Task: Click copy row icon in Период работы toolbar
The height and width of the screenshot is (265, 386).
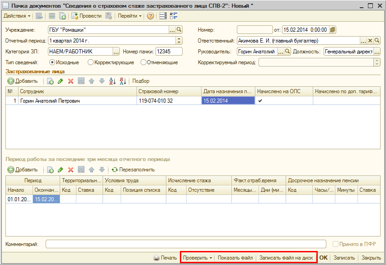Action: 50,170
